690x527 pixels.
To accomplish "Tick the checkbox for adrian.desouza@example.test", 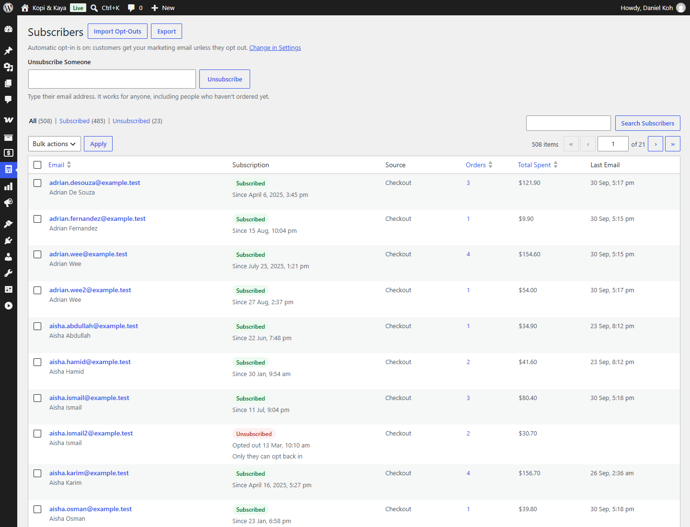I will tap(37, 183).
